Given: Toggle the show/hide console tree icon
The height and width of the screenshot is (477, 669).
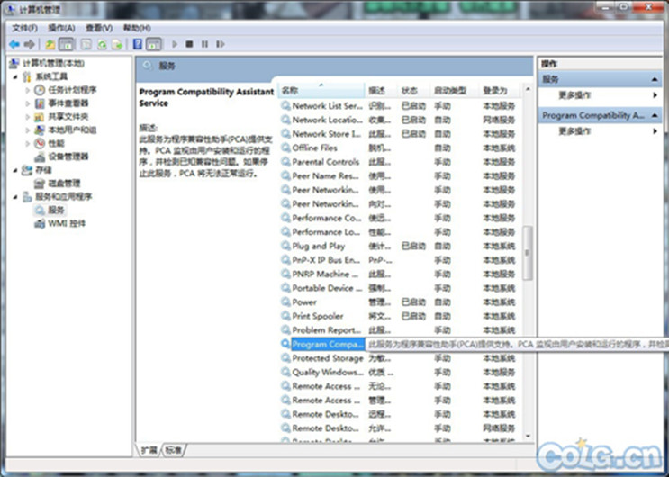Looking at the screenshot, I should (x=66, y=44).
